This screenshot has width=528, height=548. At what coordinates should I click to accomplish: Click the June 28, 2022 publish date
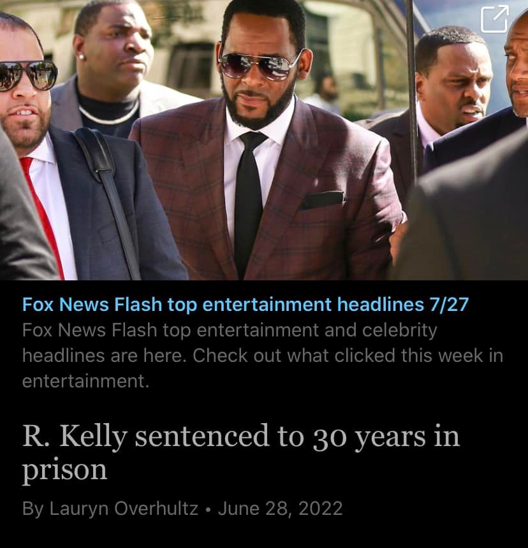280,508
